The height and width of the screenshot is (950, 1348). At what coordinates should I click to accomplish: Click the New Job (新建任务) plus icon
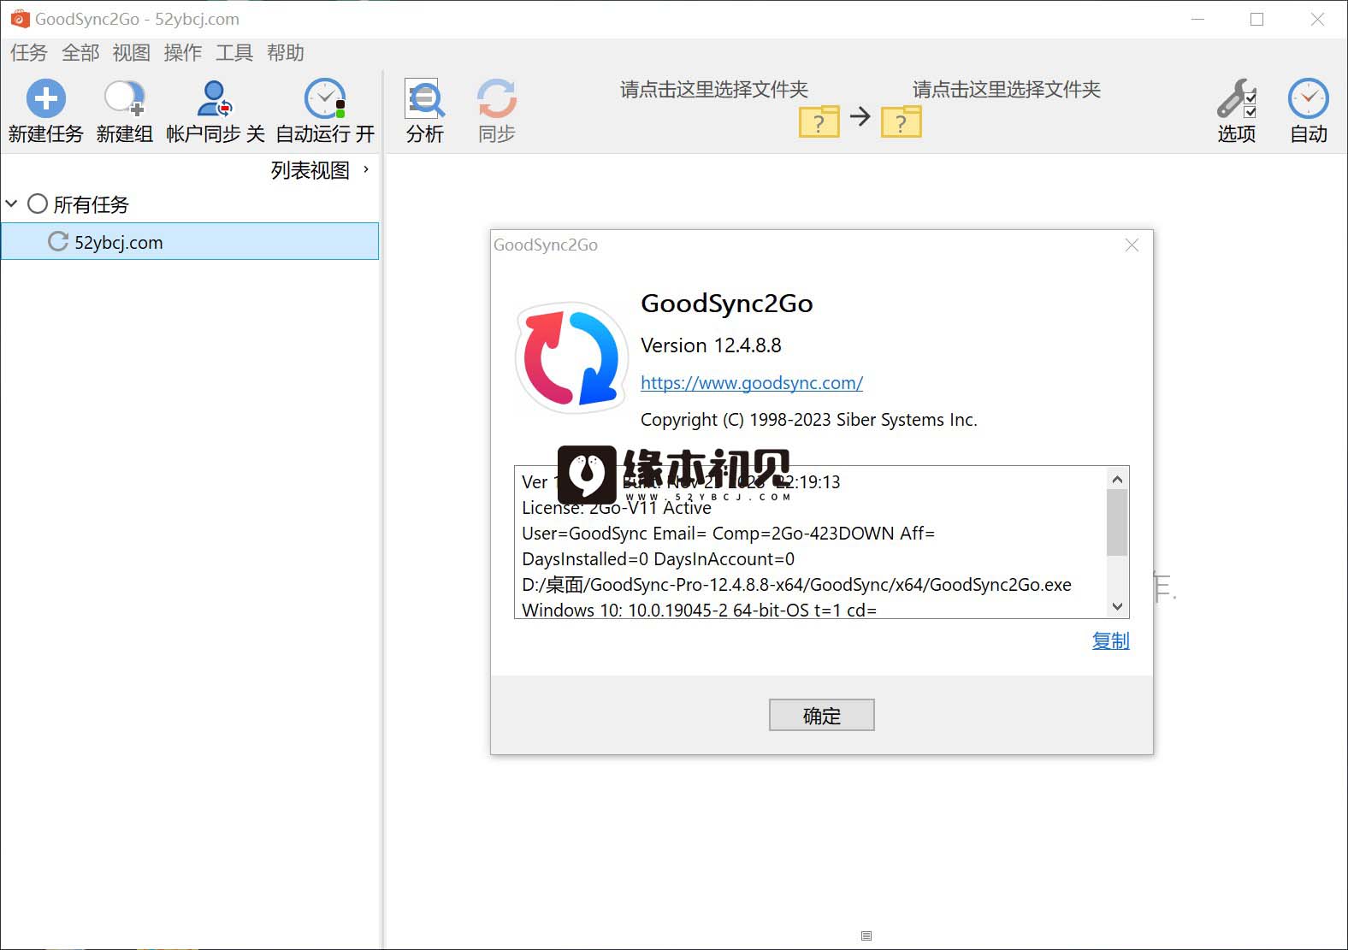point(46,98)
